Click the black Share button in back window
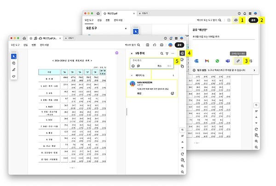 tap(253, 20)
